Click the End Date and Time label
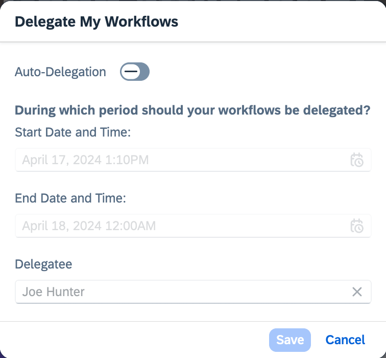This screenshot has height=358, width=386. point(70,198)
